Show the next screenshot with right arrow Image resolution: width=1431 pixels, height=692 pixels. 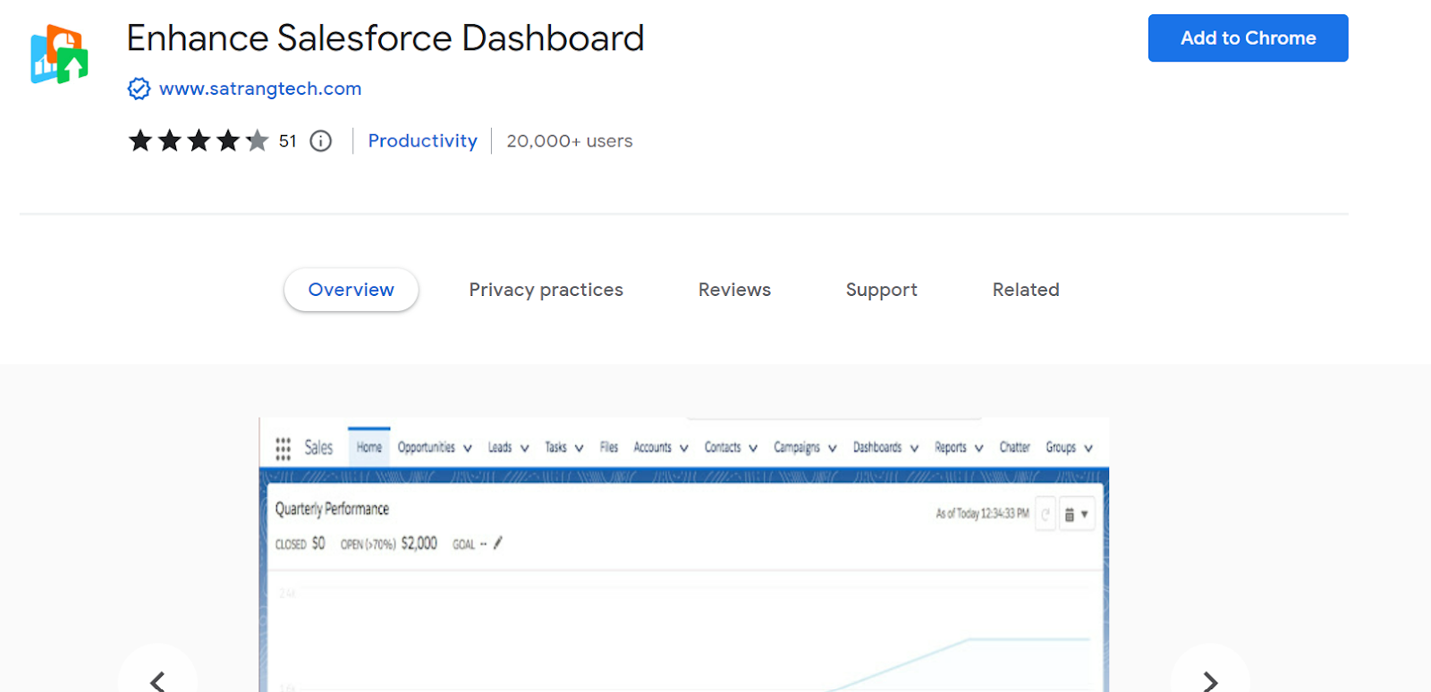(x=1210, y=681)
